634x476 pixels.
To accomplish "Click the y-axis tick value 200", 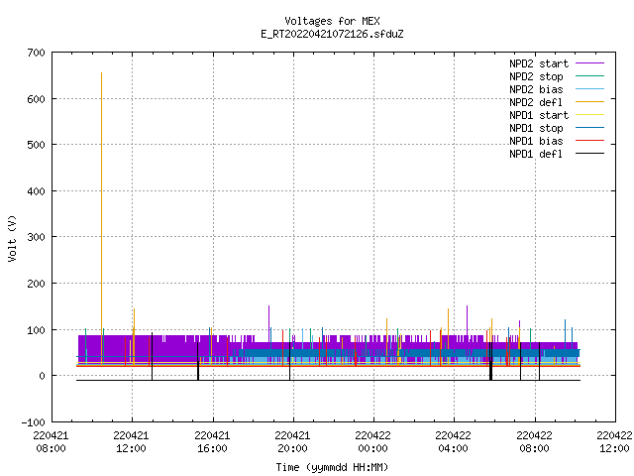I will 36,284.
